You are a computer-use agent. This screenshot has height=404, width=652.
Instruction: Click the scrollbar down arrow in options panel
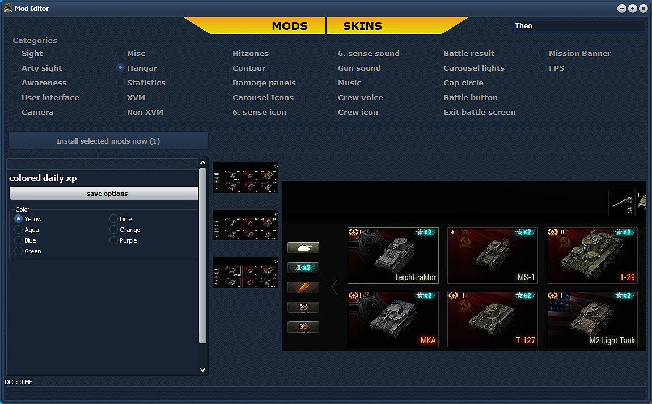pyautogui.click(x=202, y=369)
